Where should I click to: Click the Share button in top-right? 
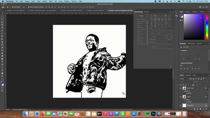(x=200, y=7)
